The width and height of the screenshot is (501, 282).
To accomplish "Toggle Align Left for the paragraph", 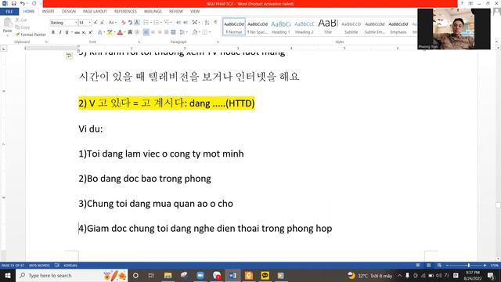I will coord(146,32).
